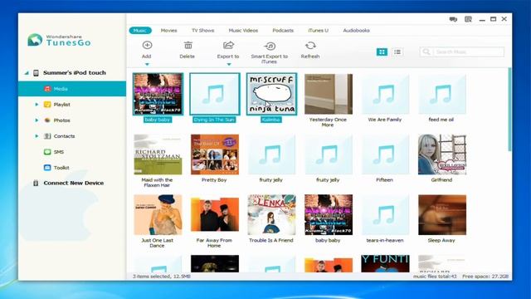Open the menu icon next to feedback

point(468,19)
